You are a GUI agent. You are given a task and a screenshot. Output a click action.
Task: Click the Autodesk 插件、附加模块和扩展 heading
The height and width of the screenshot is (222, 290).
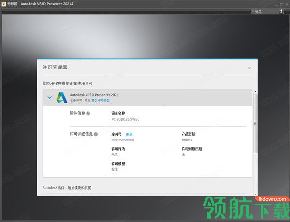pyautogui.click(x=67, y=188)
